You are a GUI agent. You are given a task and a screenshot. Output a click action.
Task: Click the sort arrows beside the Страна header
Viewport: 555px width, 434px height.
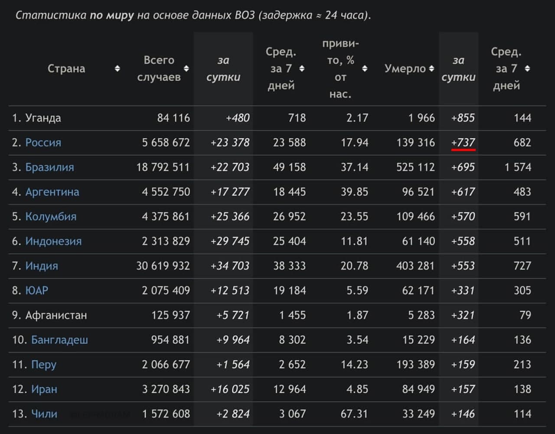pos(117,69)
